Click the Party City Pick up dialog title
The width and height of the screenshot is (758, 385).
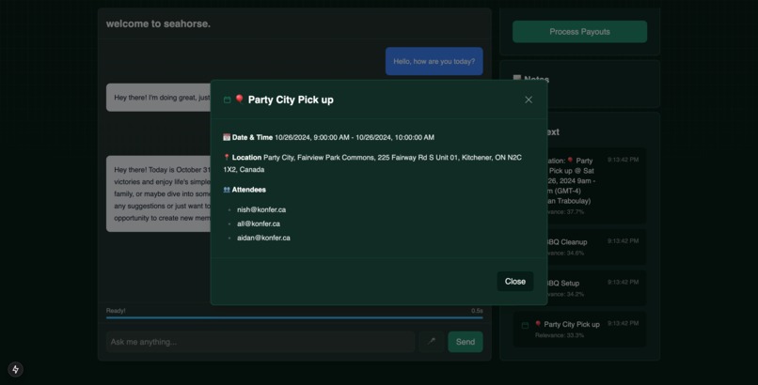pyautogui.click(x=291, y=100)
